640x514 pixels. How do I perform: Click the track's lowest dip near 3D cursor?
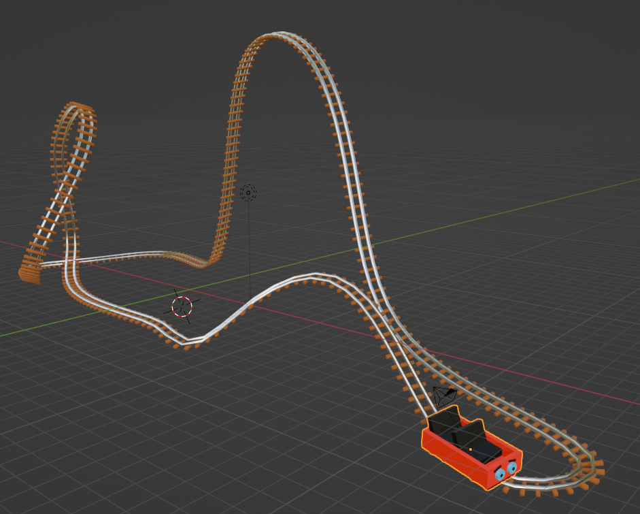[x=190, y=340]
